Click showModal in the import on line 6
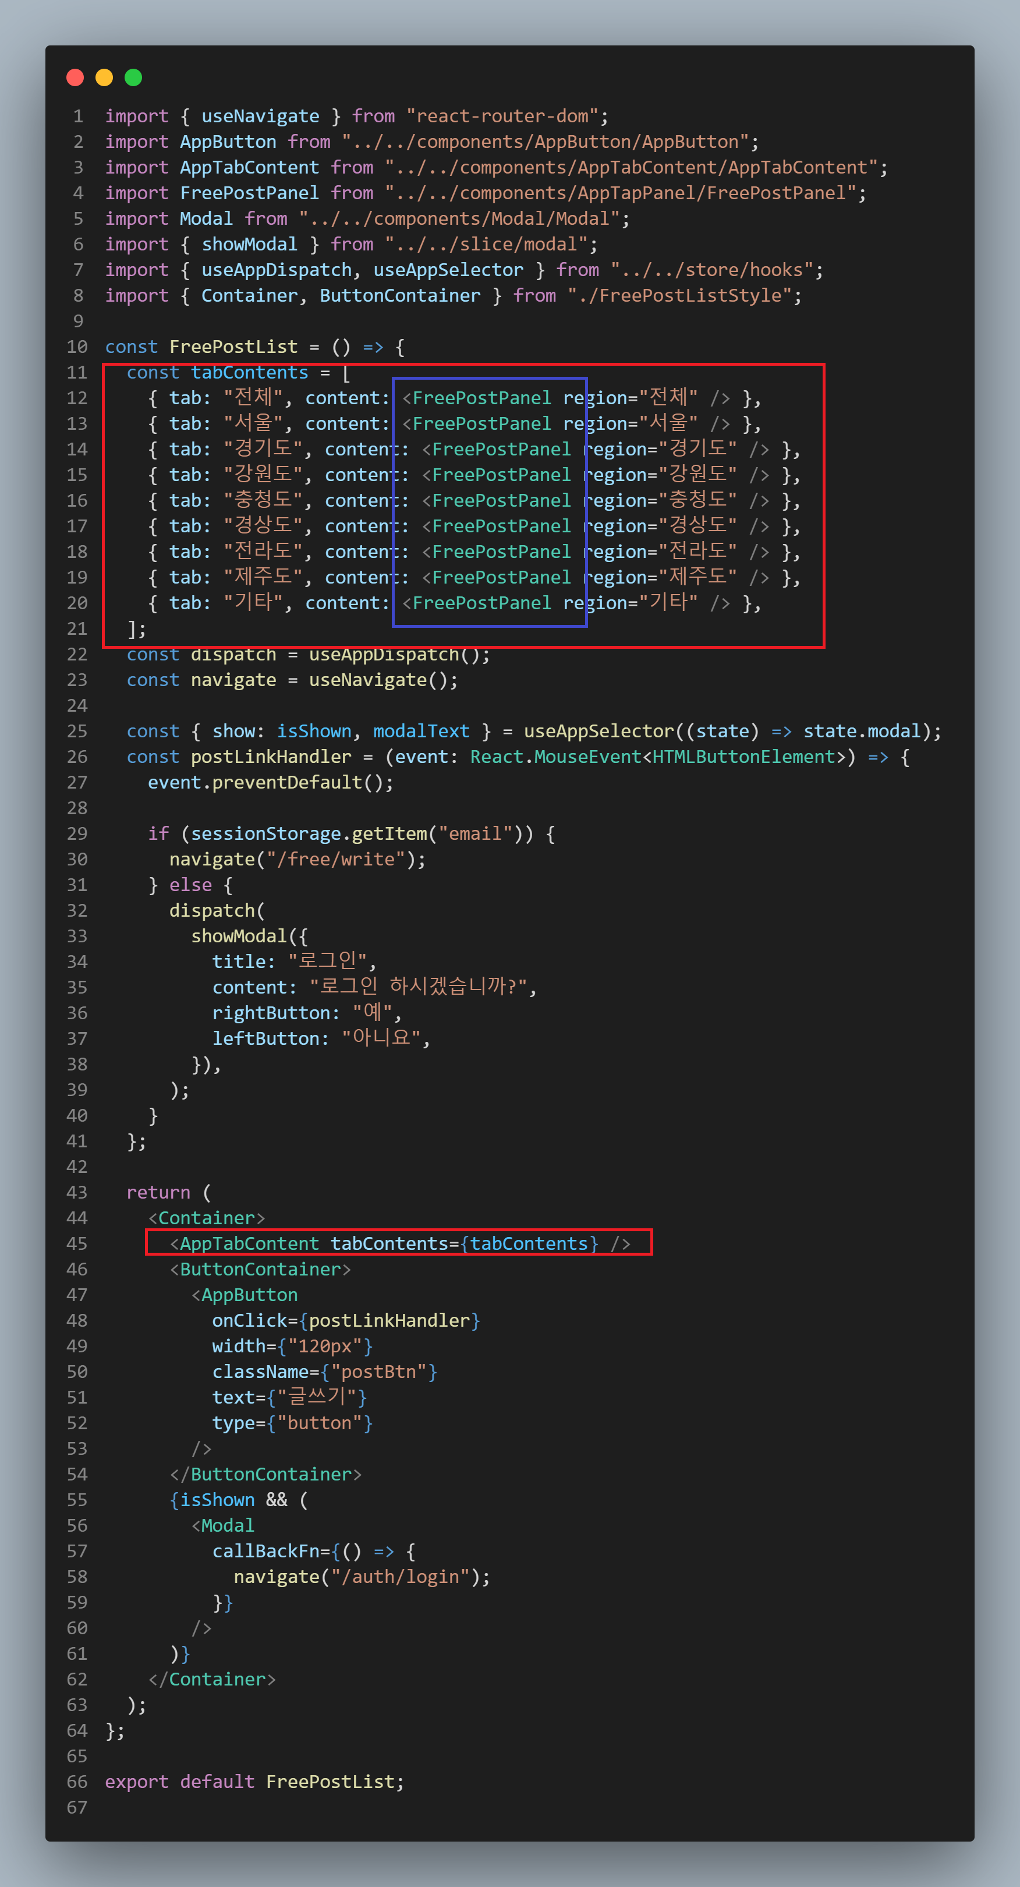The height and width of the screenshot is (1887, 1020). 250,245
